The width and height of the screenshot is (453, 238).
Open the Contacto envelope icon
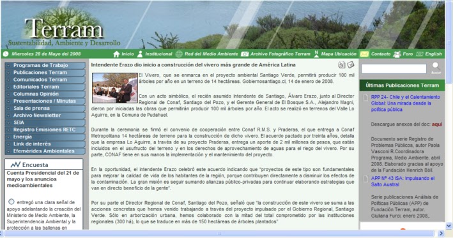[x=364, y=54]
